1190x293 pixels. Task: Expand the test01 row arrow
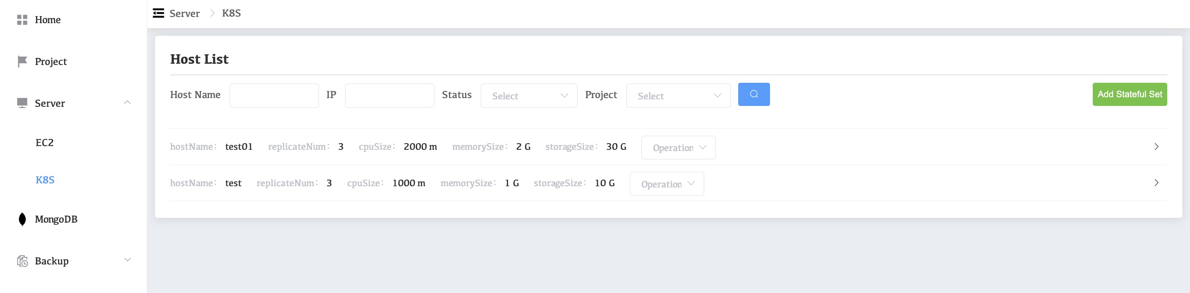pyautogui.click(x=1156, y=146)
